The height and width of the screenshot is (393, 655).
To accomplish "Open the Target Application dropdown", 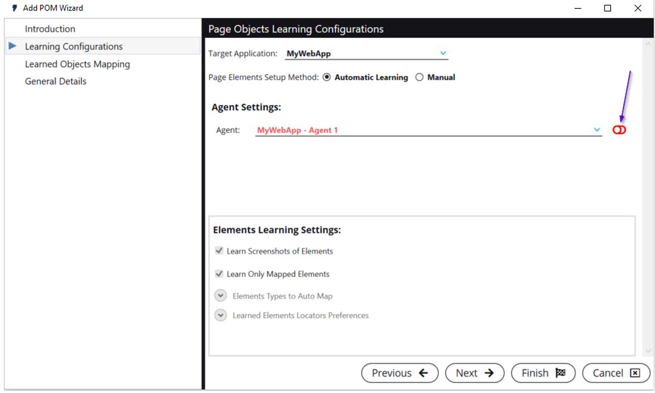I will (366, 53).
